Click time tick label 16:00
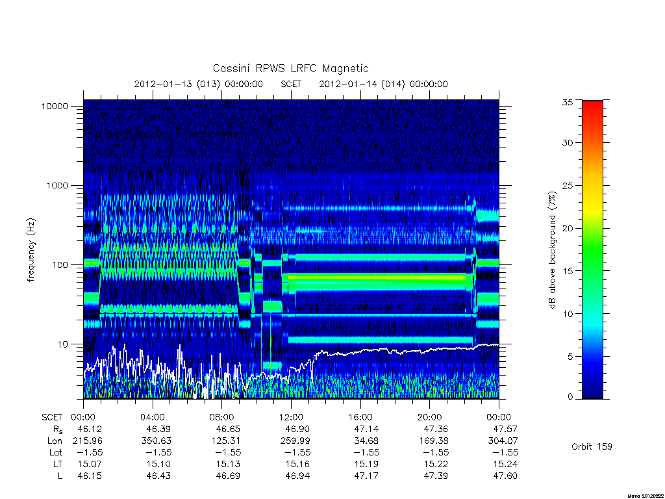The image size is (665, 499). [360, 417]
